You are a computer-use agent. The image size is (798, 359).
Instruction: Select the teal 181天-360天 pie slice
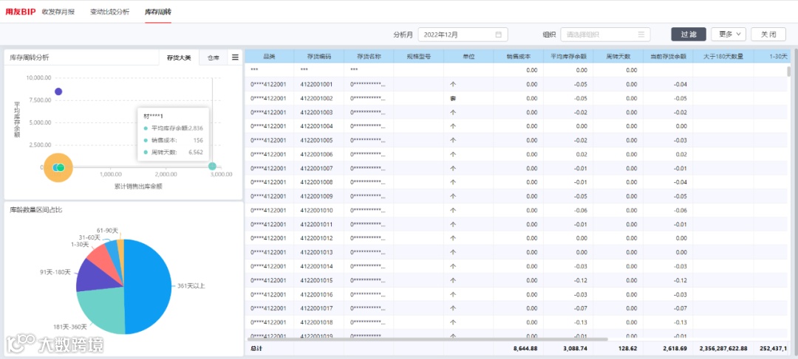(102, 310)
